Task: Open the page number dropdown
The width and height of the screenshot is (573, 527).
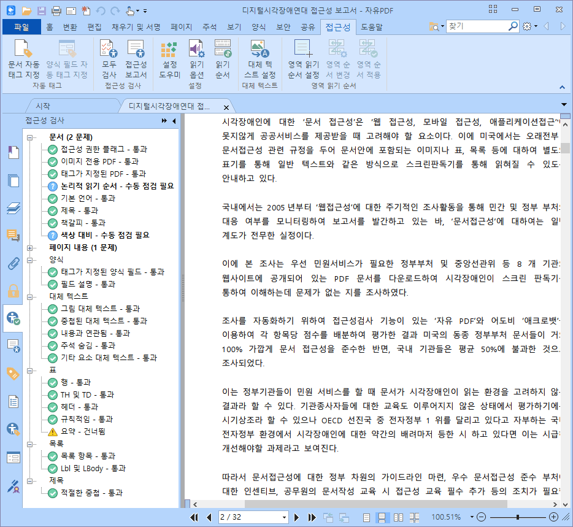Action: pos(284,518)
